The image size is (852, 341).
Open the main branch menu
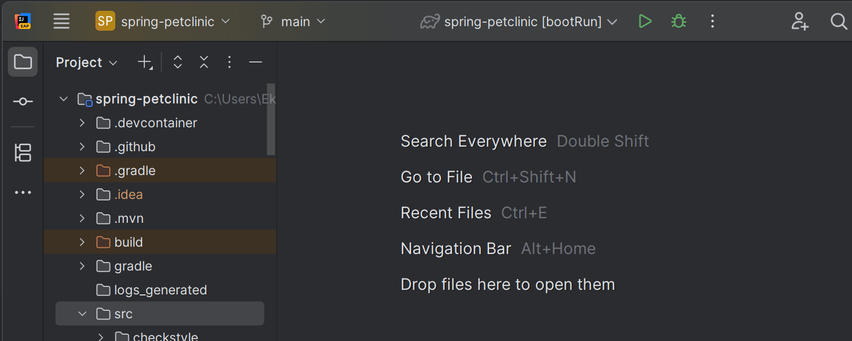click(x=292, y=21)
